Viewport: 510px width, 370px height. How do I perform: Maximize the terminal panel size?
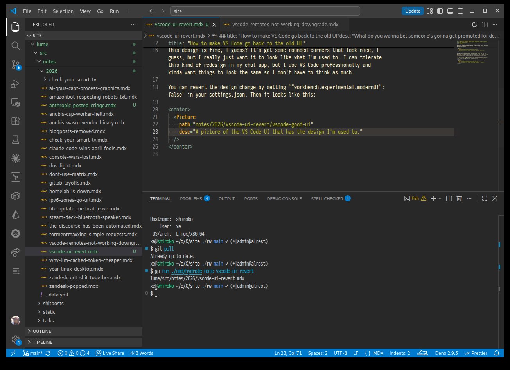pyautogui.click(x=485, y=199)
